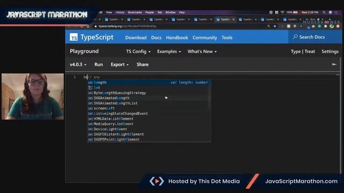Open the Tab menu in menu bar
The height and width of the screenshot is (193, 344).
pos(160,12)
